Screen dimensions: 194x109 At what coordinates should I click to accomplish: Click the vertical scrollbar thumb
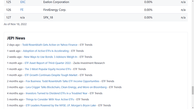click(193, 91)
